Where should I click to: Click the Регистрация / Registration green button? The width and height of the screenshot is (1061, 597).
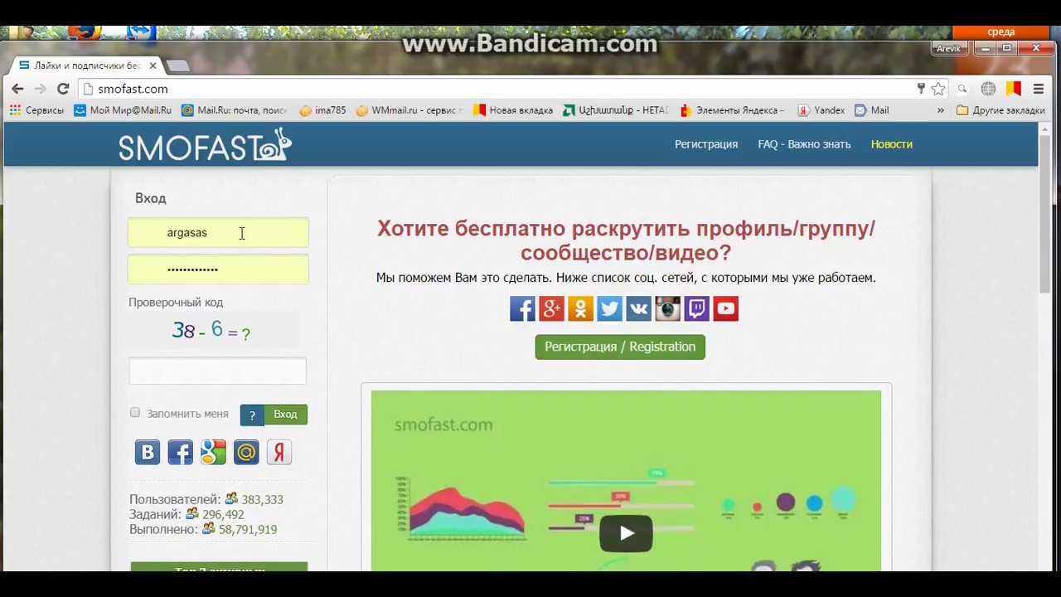(x=620, y=347)
